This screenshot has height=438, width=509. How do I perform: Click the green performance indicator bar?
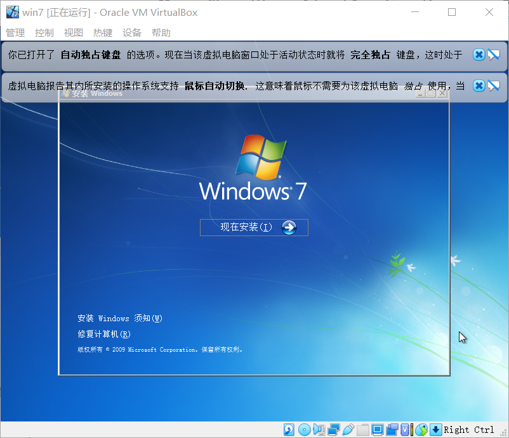tap(411, 430)
